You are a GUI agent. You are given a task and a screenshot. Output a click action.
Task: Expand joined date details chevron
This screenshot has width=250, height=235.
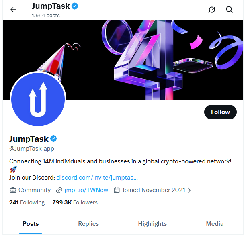tap(189, 190)
